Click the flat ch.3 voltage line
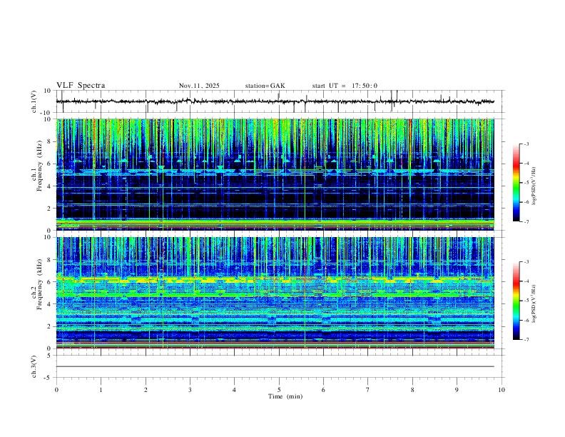The width and height of the screenshot is (565, 437). point(275,366)
